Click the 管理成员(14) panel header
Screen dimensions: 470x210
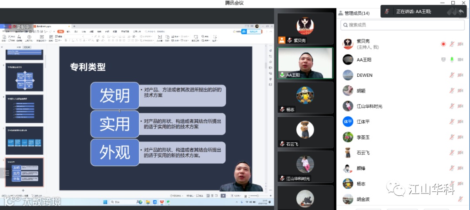(x=357, y=13)
